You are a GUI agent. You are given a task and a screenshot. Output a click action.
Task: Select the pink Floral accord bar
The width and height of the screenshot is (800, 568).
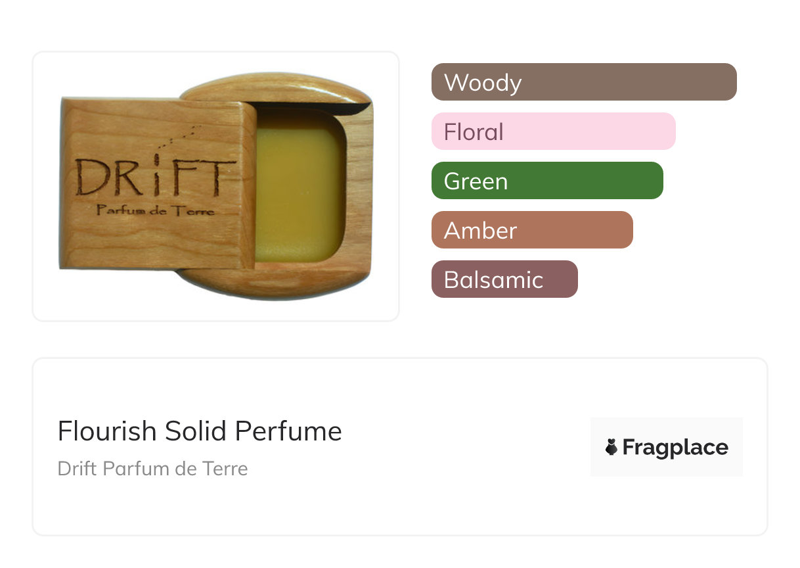tap(553, 131)
